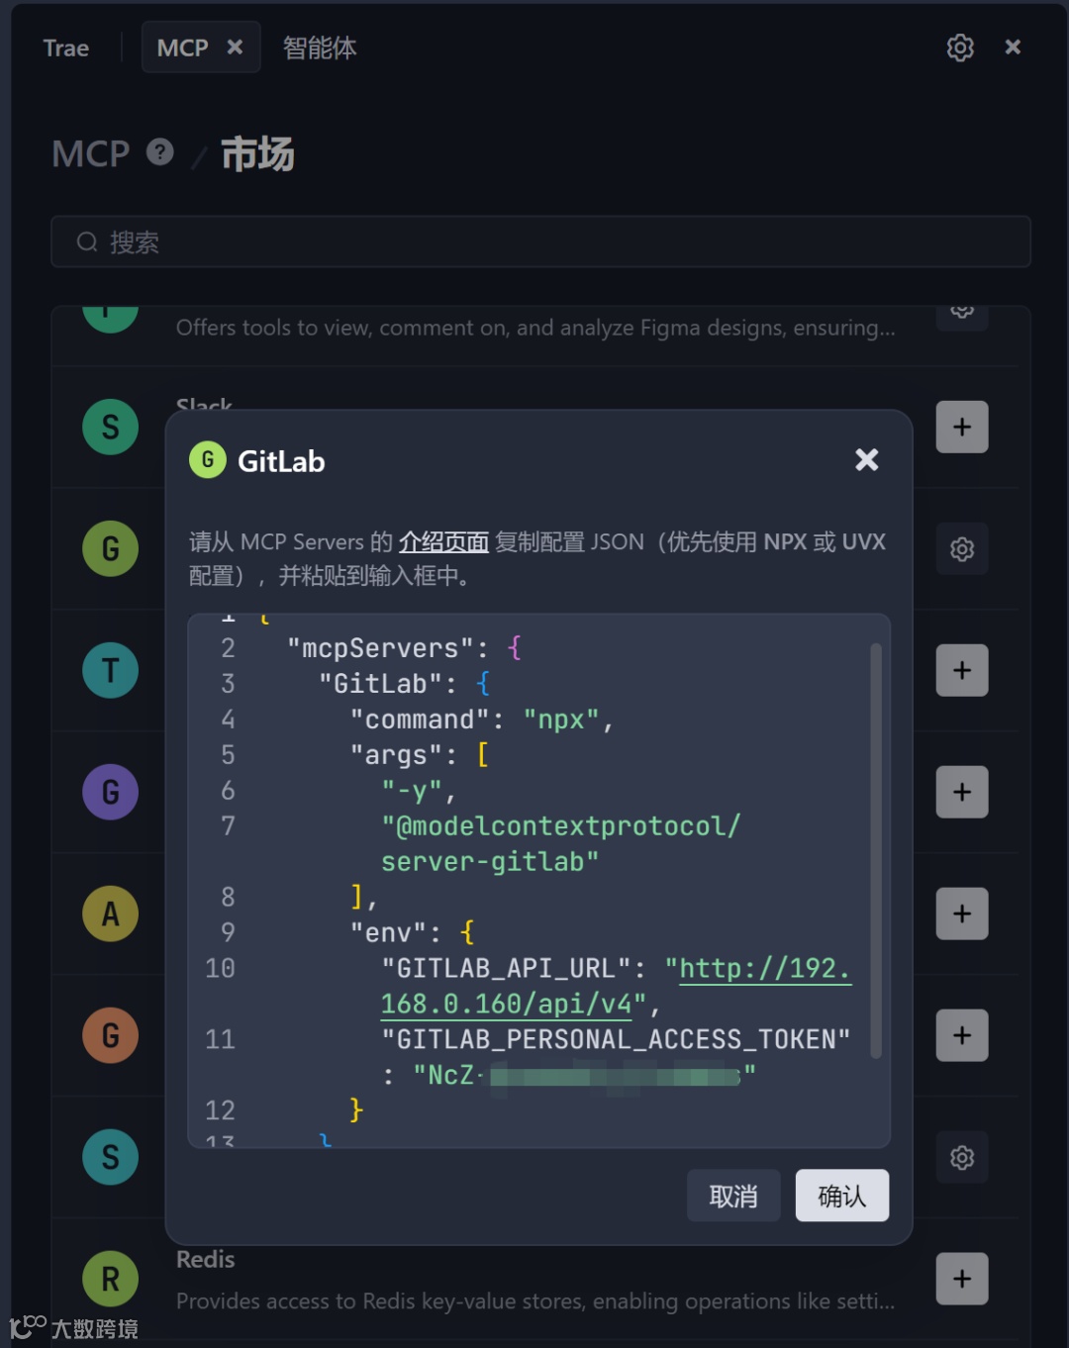Click the purple G avatar in the list
The width and height of the screenshot is (1069, 1348).
(110, 792)
